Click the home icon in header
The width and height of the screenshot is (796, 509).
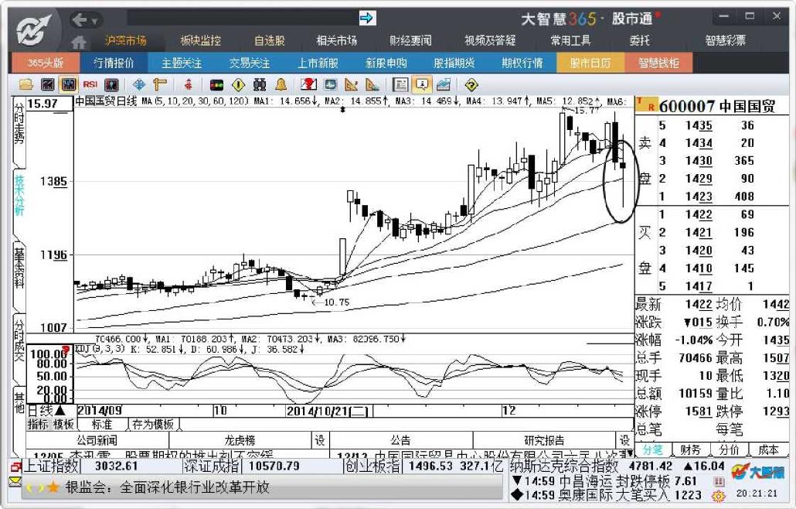(x=79, y=42)
